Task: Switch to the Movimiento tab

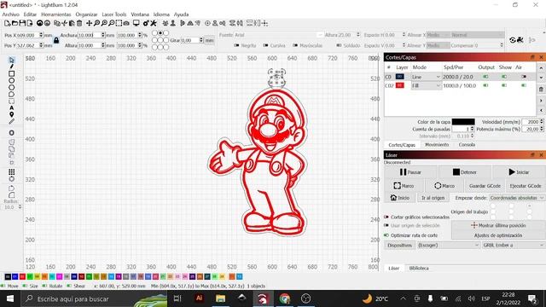Action: coord(437,144)
